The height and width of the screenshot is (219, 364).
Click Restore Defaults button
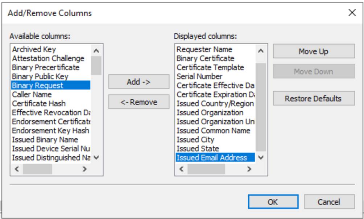click(313, 99)
